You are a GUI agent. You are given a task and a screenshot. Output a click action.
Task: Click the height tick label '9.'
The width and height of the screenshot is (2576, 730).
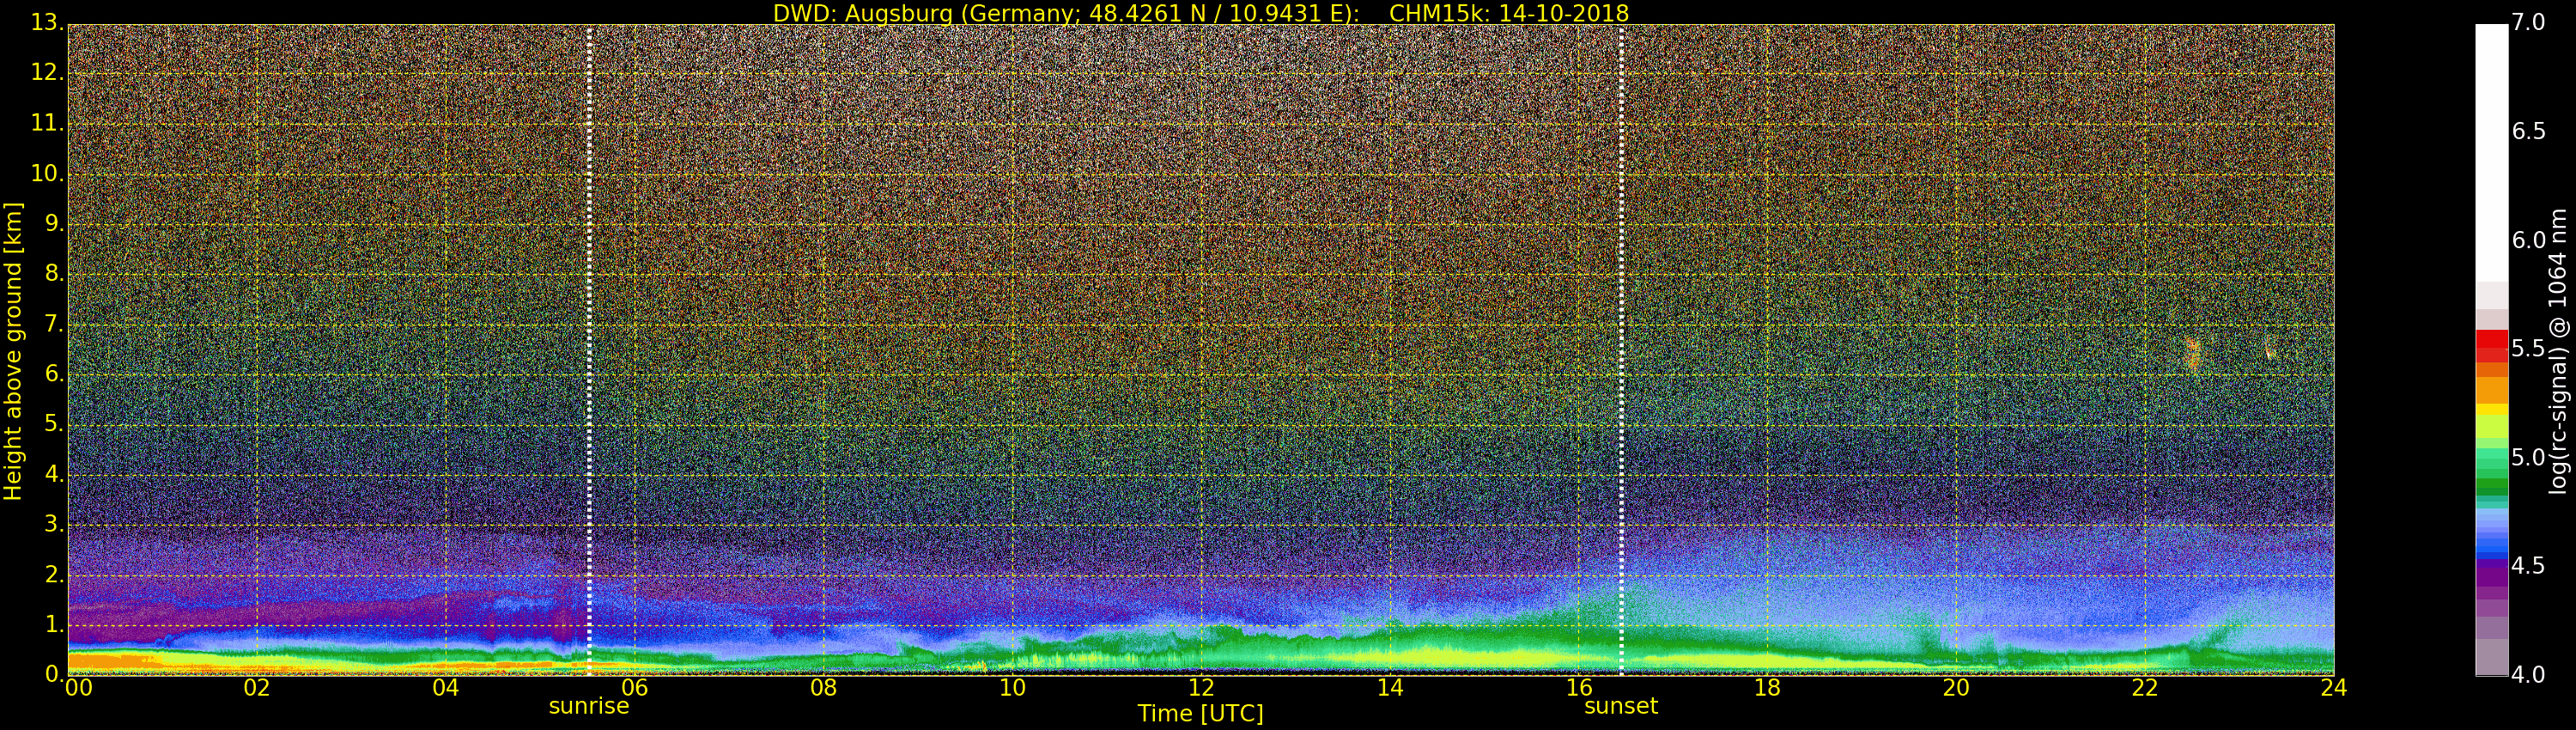[x=54, y=223]
